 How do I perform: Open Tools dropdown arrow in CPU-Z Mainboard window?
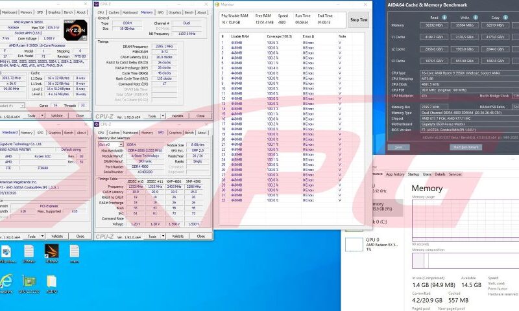click(x=42, y=236)
